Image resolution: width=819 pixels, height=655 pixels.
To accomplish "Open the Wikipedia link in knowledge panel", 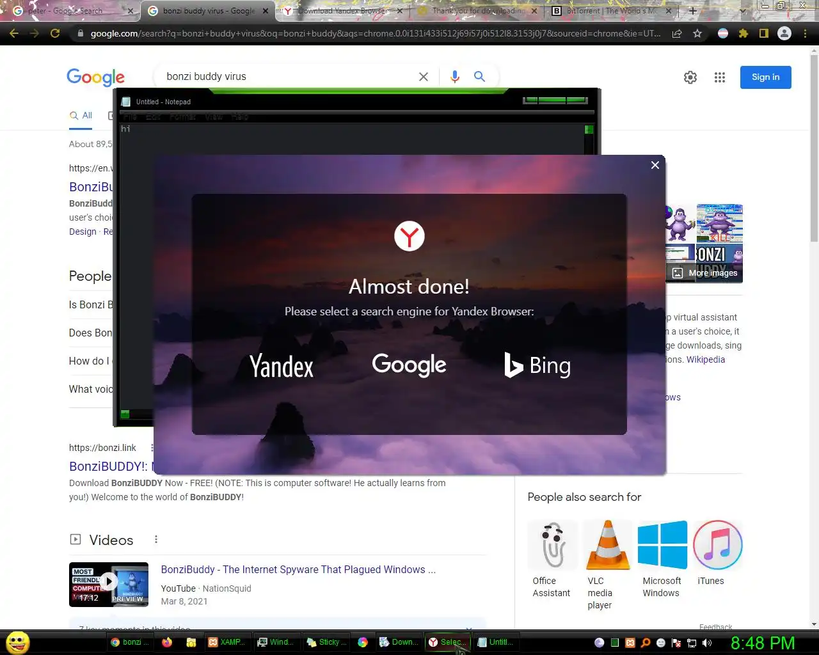I will click(706, 359).
